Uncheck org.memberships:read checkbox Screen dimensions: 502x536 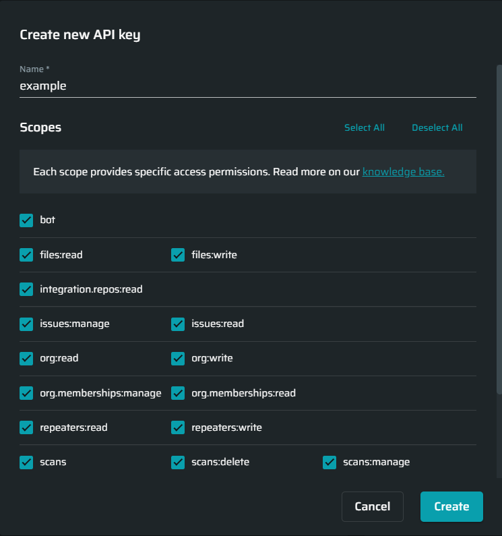(x=178, y=393)
